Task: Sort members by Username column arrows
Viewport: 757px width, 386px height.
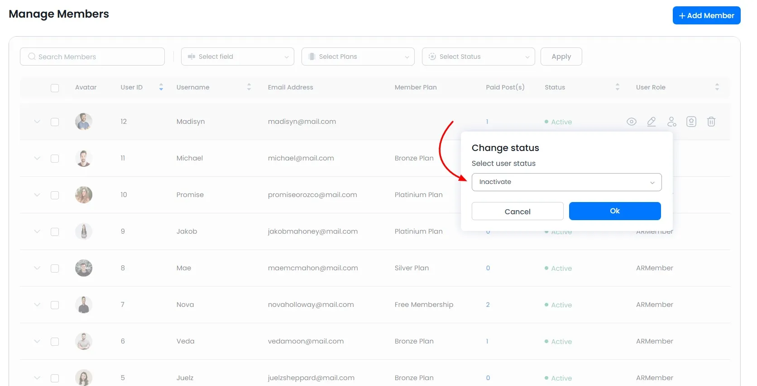Action: [249, 87]
